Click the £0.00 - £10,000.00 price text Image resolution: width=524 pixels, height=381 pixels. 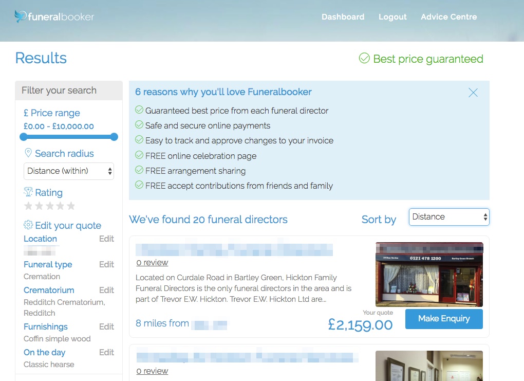(59, 126)
